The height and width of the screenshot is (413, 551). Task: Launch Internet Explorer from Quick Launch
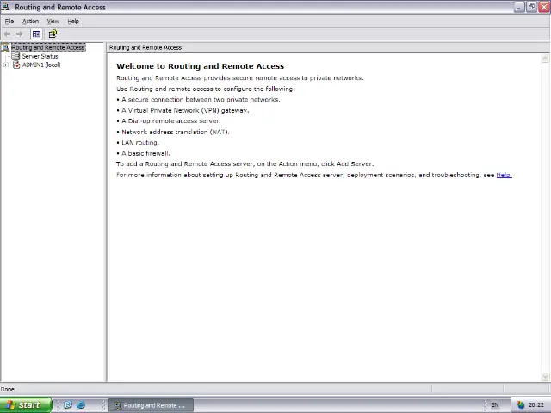pos(81,404)
